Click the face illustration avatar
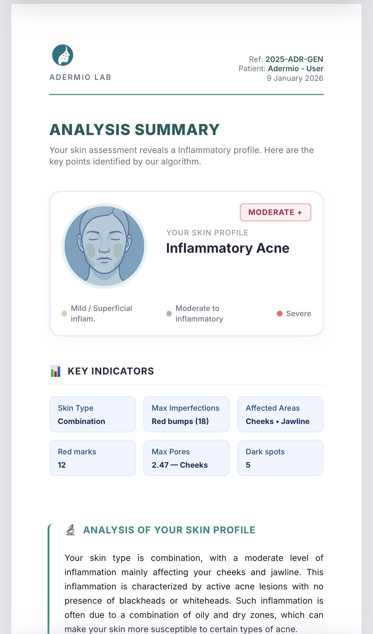Viewport: 373px width, 634px height. [105, 246]
